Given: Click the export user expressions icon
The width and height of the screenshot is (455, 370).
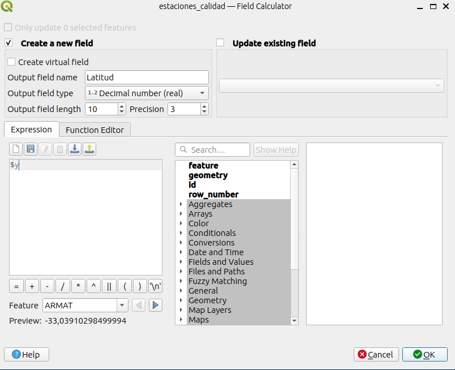Looking at the screenshot, I should coord(89,149).
